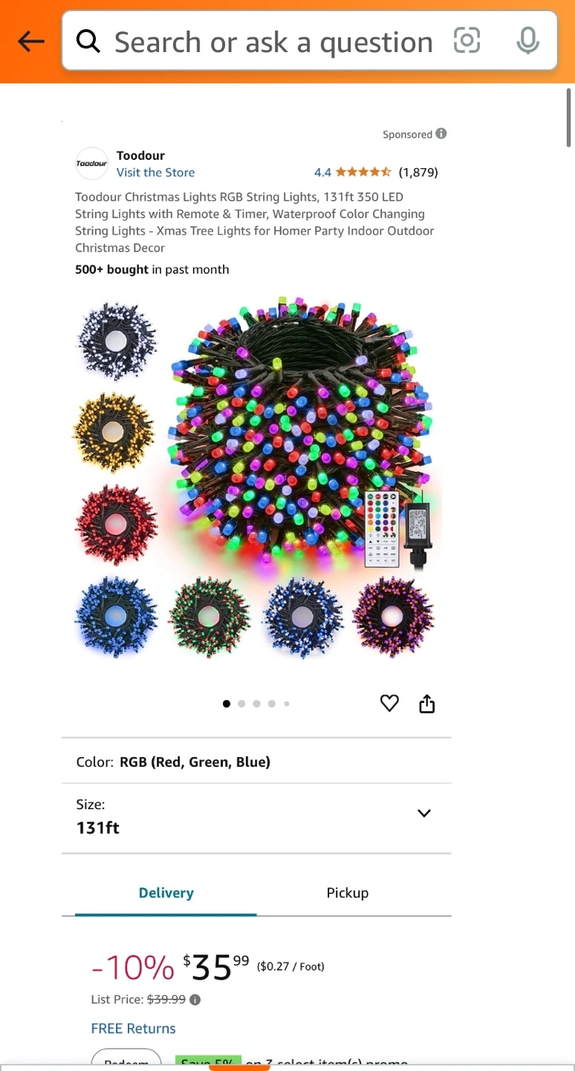Open camera lens search icon

[467, 41]
